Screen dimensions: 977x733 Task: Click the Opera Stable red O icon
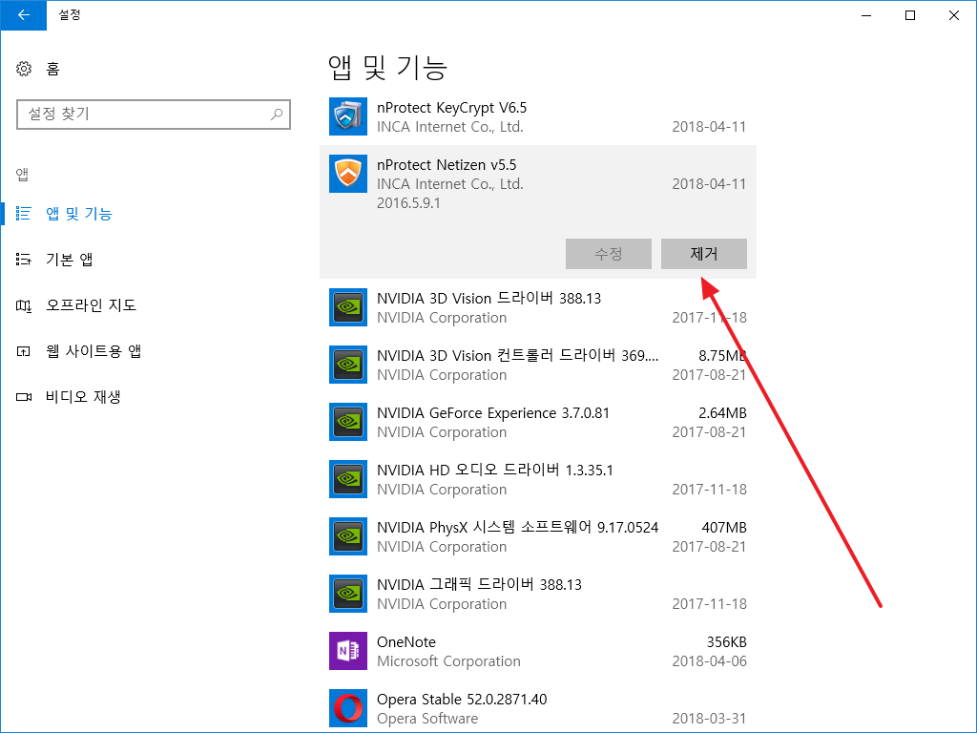click(347, 709)
